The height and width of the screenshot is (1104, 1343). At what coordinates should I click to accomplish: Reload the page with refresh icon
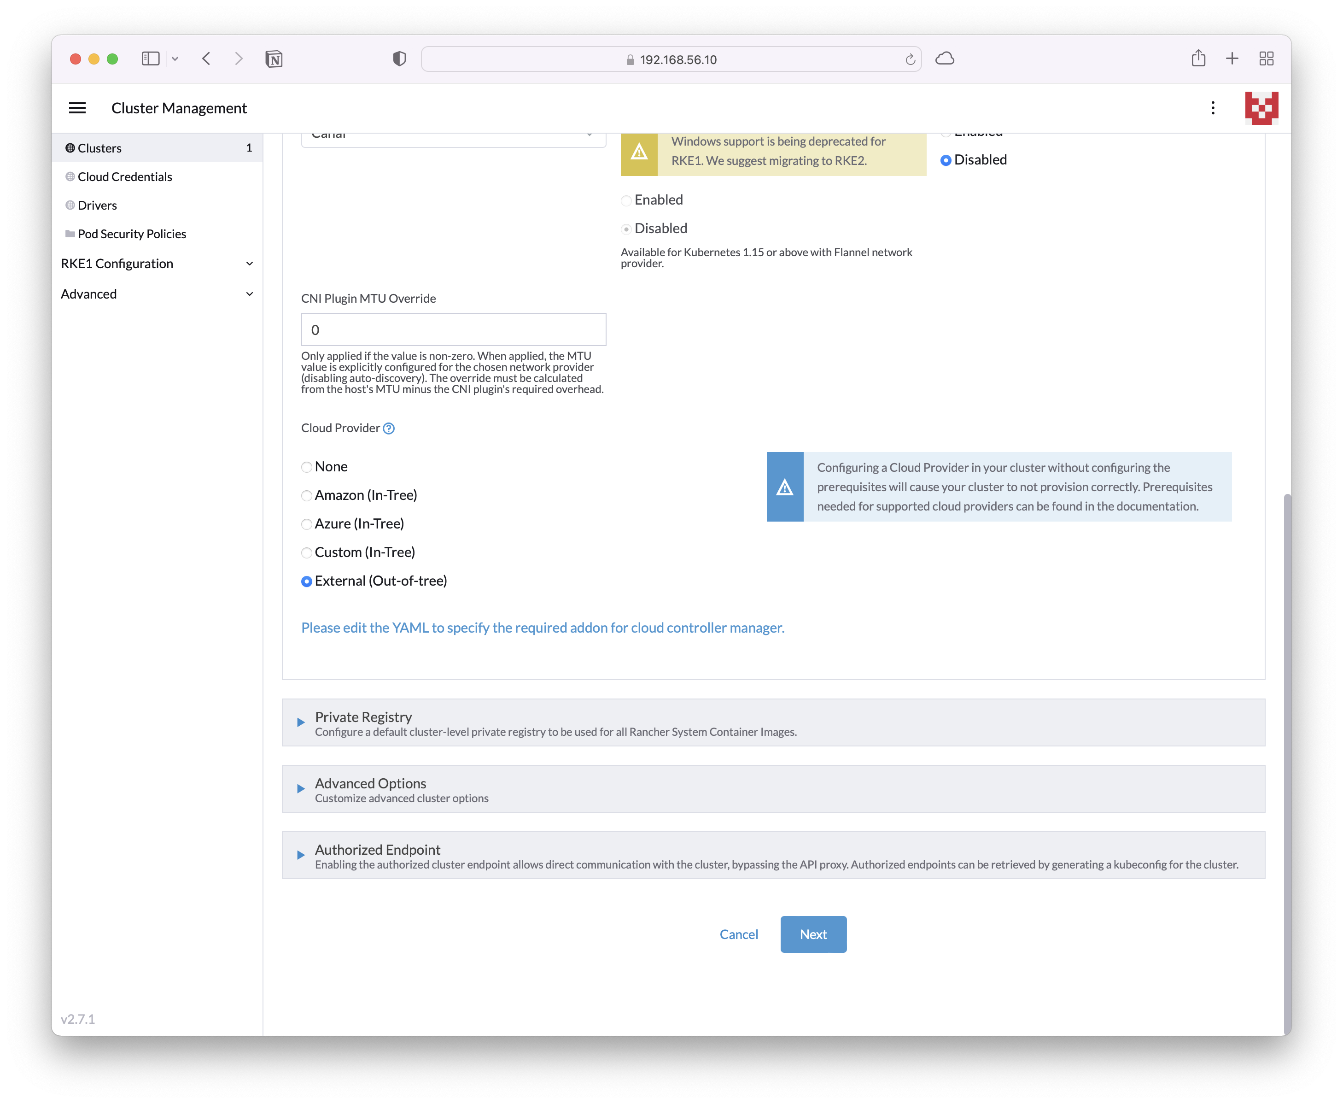910,59
